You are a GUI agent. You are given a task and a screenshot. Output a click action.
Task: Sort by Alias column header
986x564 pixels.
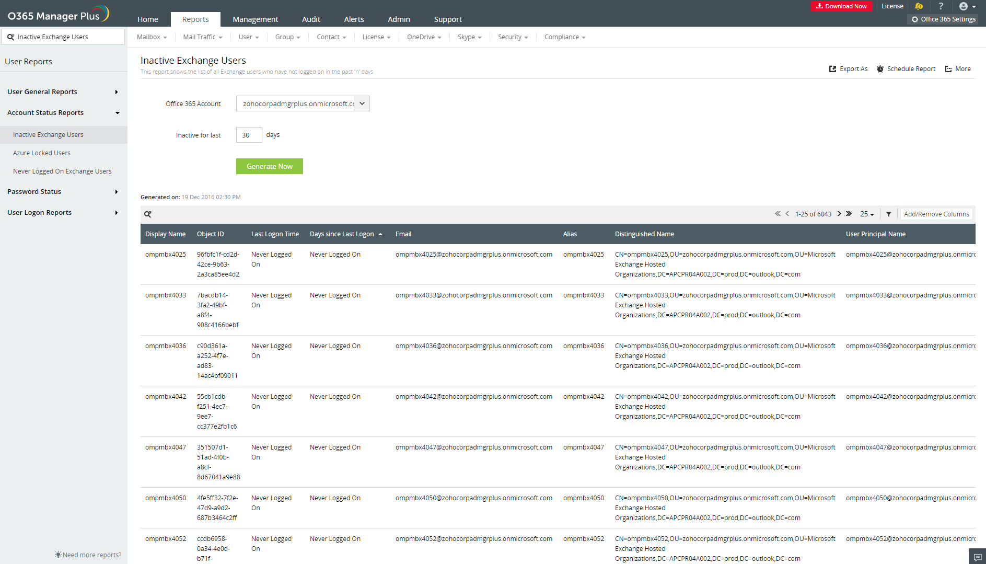(x=570, y=234)
